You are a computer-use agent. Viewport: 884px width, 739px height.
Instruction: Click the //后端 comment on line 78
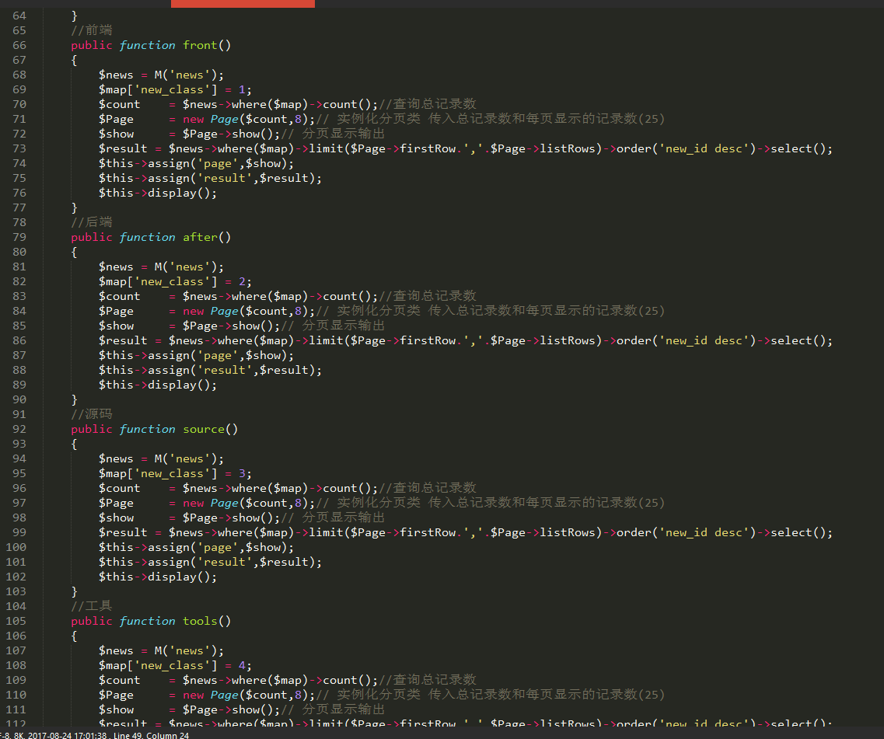pyautogui.click(x=92, y=222)
